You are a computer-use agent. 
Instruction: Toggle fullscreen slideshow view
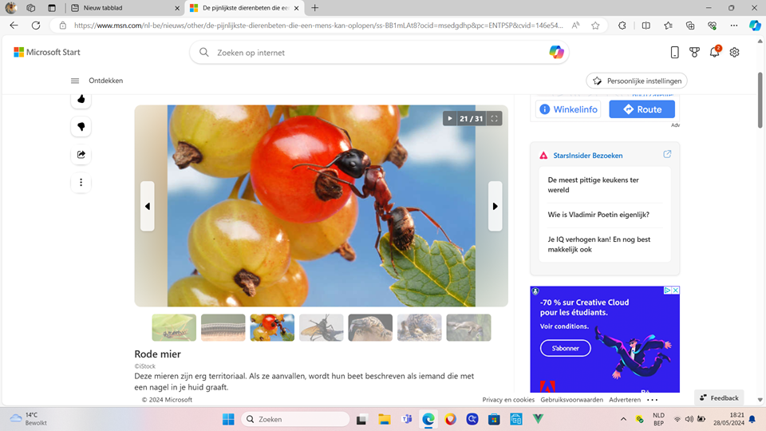coord(495,119)
